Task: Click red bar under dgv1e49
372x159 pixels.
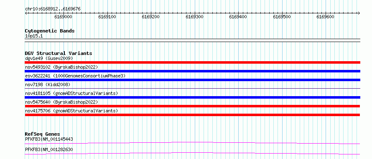Action: [193, 62]
